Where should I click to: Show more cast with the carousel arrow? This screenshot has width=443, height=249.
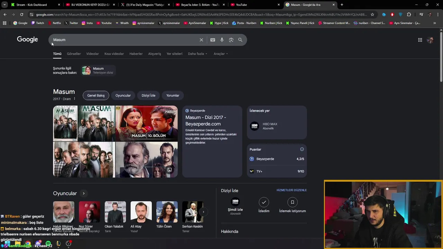tap(204, 212)
